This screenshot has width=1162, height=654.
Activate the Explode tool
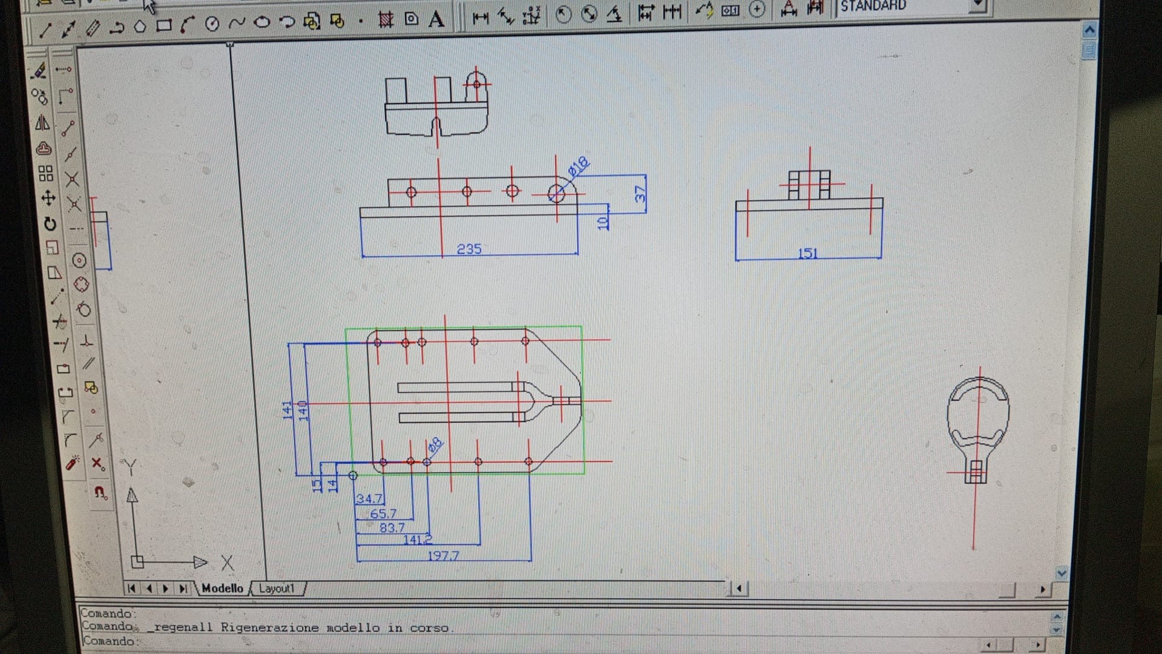point(73,464)
